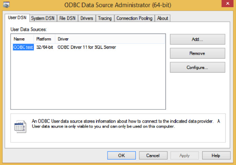Close the ODBC Data Source Administrator window

point(228,3)
